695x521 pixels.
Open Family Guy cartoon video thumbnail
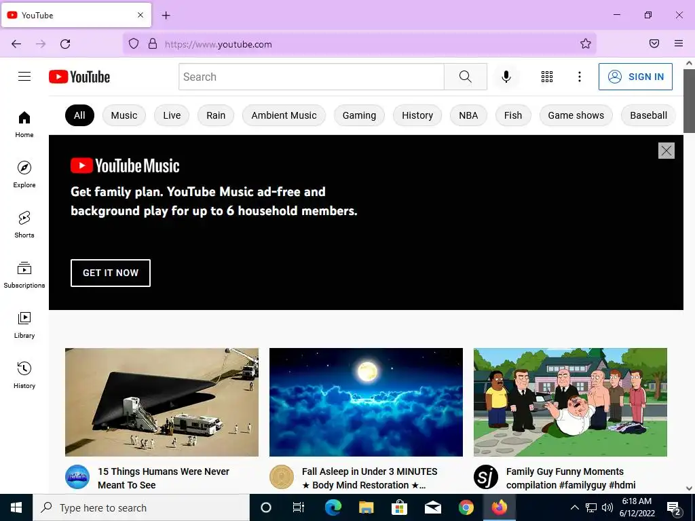[x=570, y=402]
